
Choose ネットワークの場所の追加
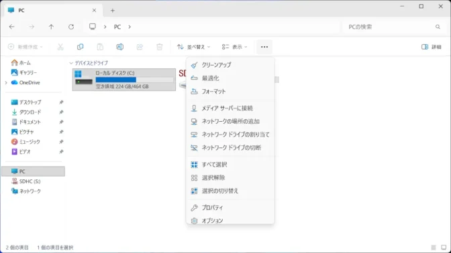pos(230,121)
